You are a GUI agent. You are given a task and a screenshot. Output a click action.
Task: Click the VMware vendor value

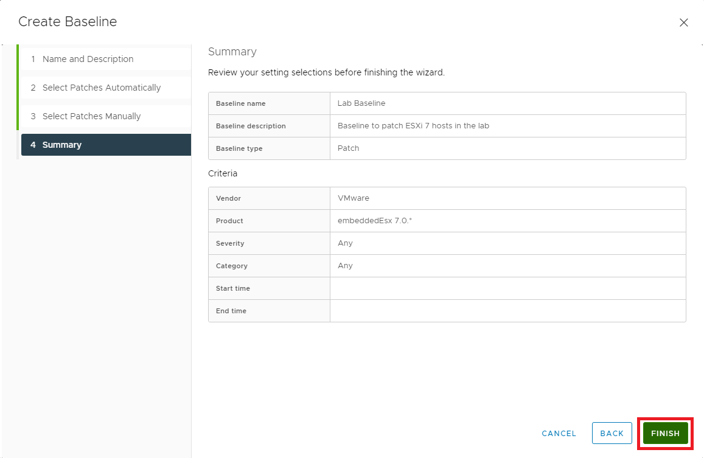tap(353, 198)
